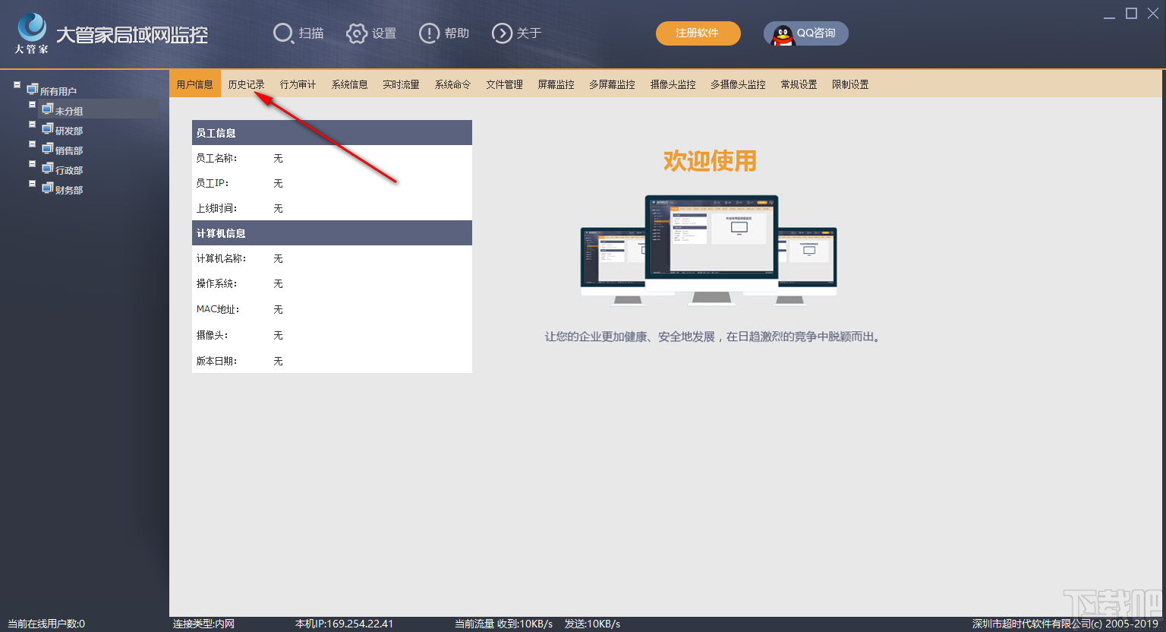Open 限制设置 restriction settings
The height and width of the screenshot is (632, 1166).
(849, 84)
